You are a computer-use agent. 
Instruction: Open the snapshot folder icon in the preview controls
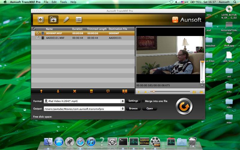pyautogui.click(x=201, y=92)
